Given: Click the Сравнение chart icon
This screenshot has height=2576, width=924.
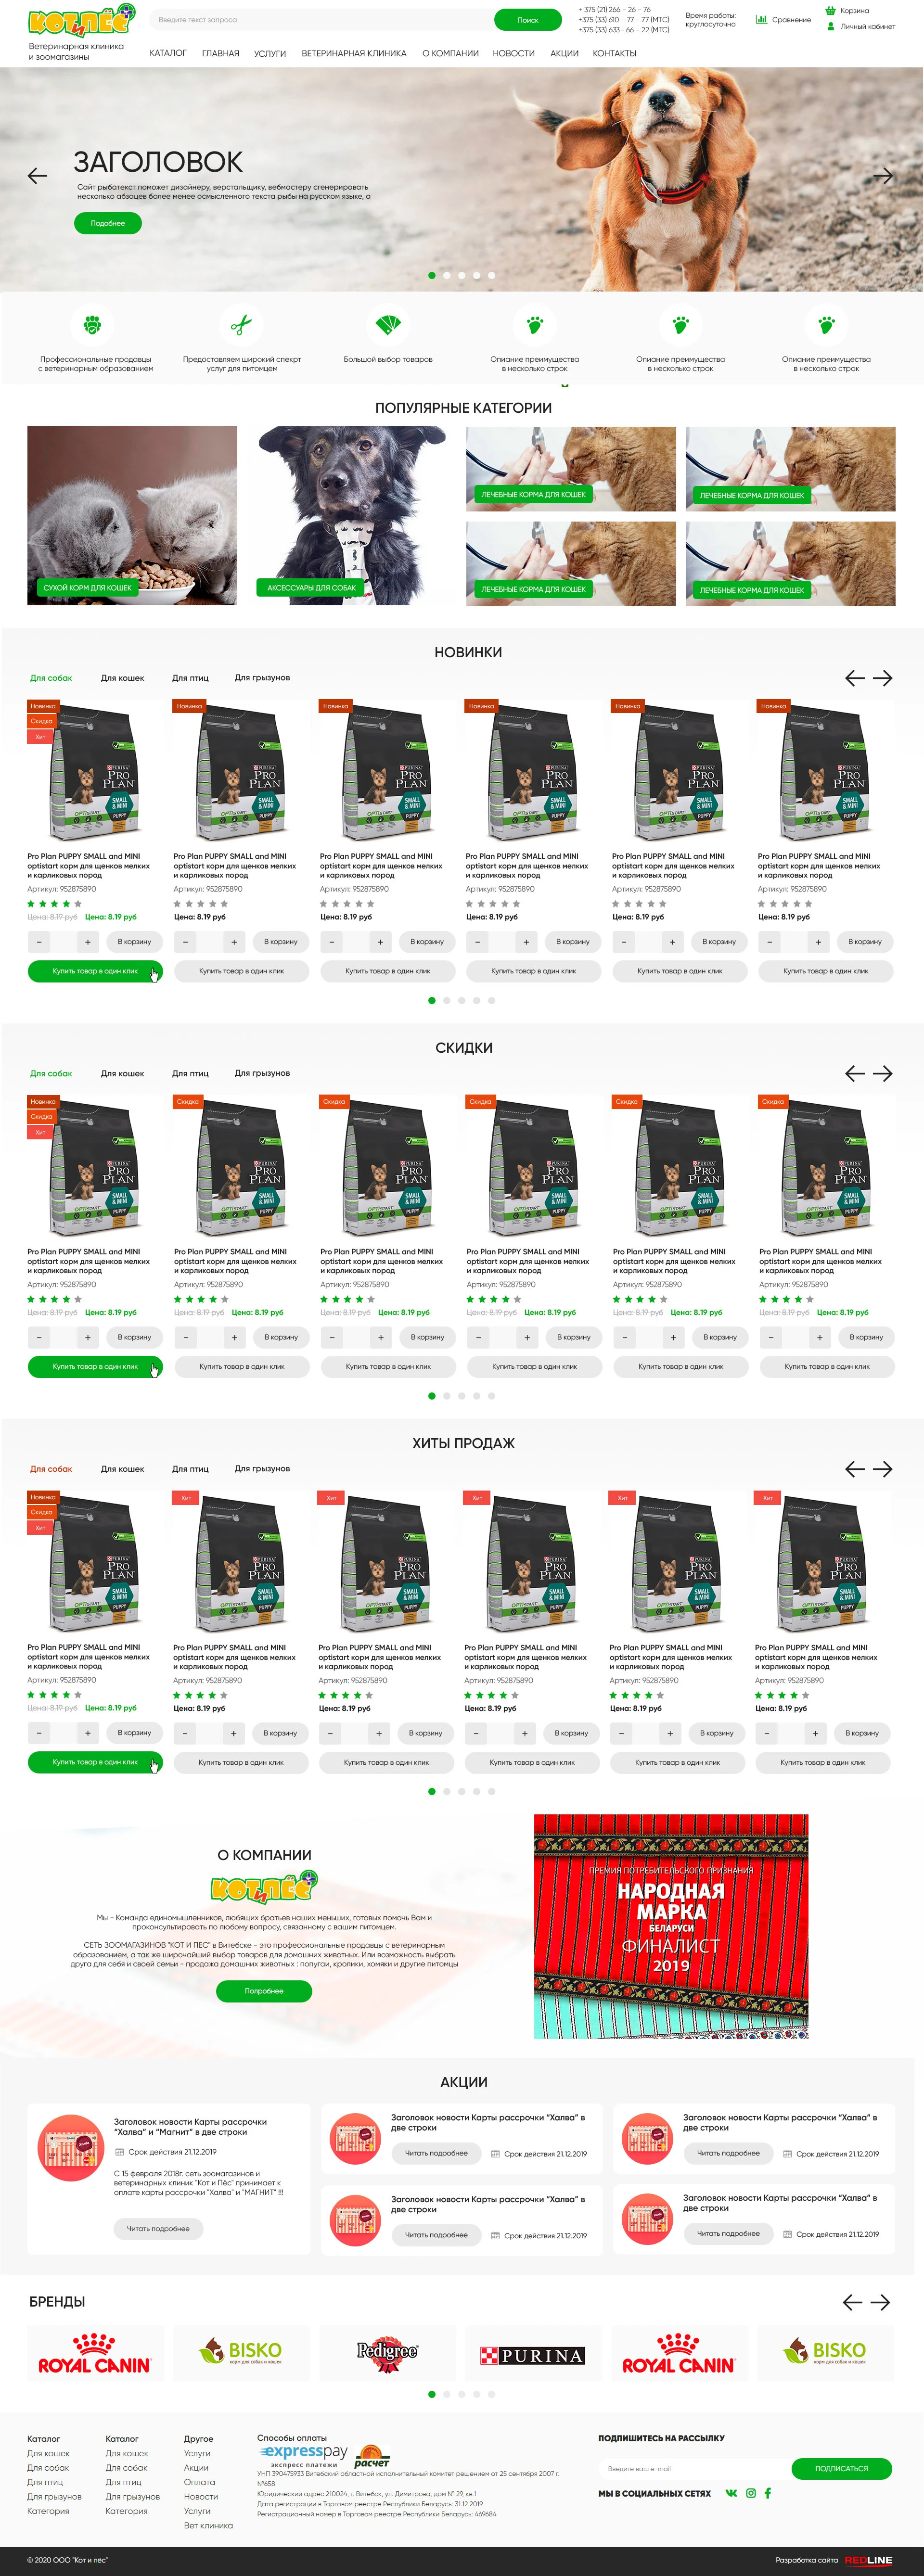Looking at the screenshot, I should (761, 19).
